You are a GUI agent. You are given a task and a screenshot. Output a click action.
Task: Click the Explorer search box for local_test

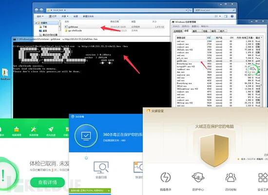coord(215,10)
